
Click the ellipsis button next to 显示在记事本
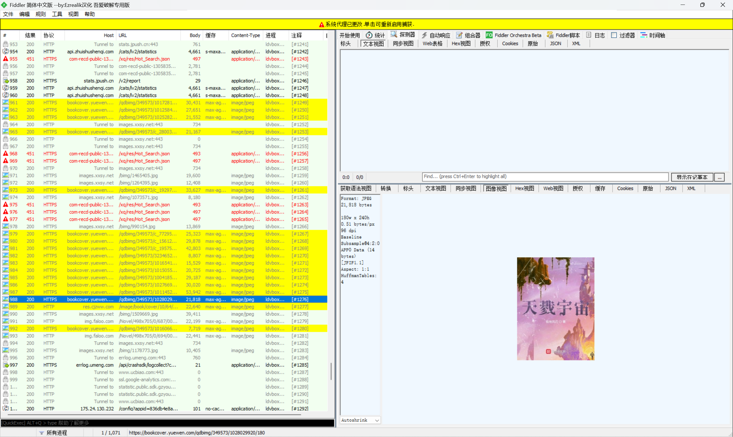tap(720, 177)
